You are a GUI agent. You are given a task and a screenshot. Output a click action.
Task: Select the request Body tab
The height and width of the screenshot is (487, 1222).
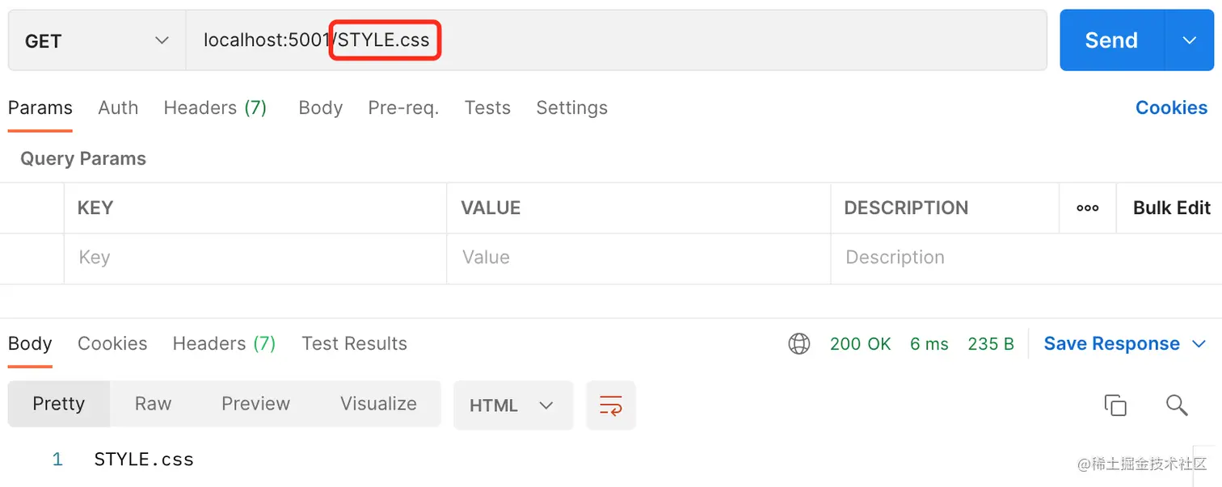[321, 107]
